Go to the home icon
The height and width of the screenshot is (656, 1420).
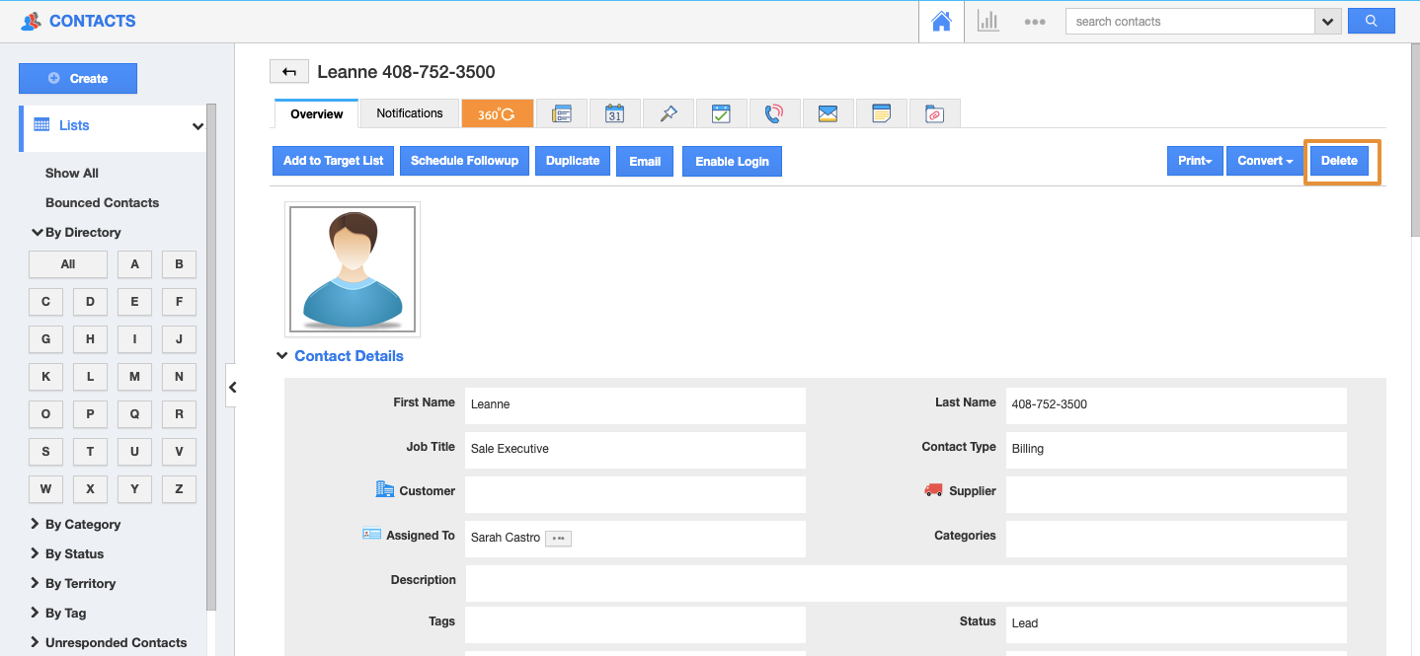pos(941,21)
